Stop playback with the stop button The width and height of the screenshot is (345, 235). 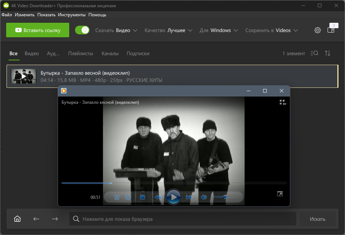tap(142, 197)
